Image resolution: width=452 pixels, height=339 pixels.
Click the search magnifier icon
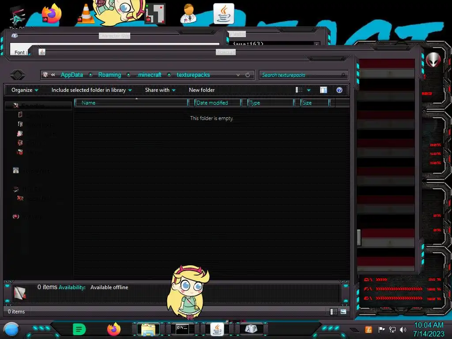coord(343,75)
